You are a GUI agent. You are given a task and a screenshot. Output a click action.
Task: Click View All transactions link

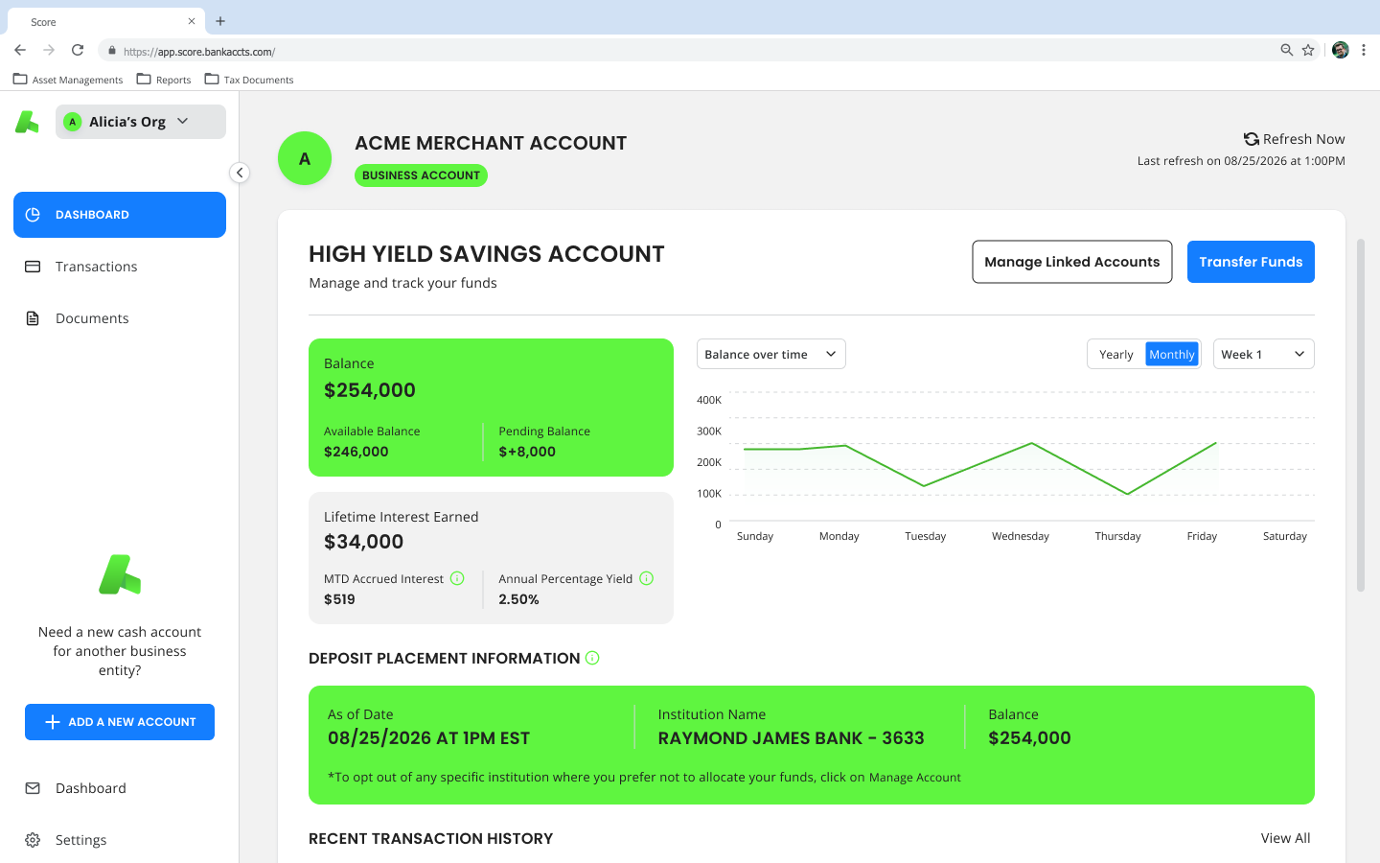(1285, 838)
